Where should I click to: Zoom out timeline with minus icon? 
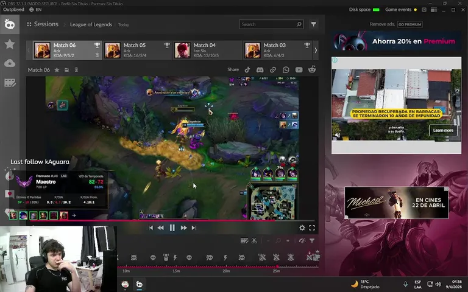268,241
